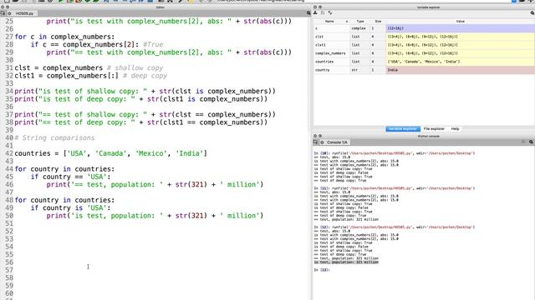Select the 'countries' variable name
This screenshot has width=535, height=300.
click(324, 62)
